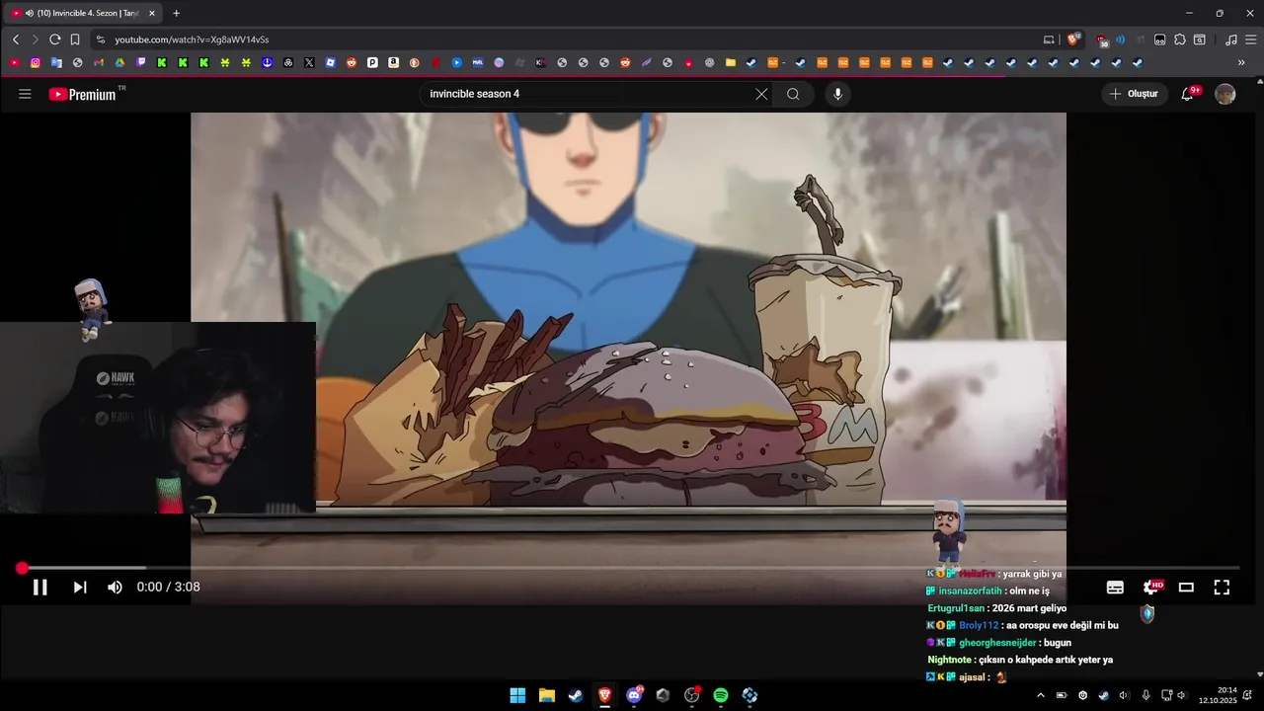Bookmark this page in the address bar
The image size is (1264, 711).
(x=75, y=39)
